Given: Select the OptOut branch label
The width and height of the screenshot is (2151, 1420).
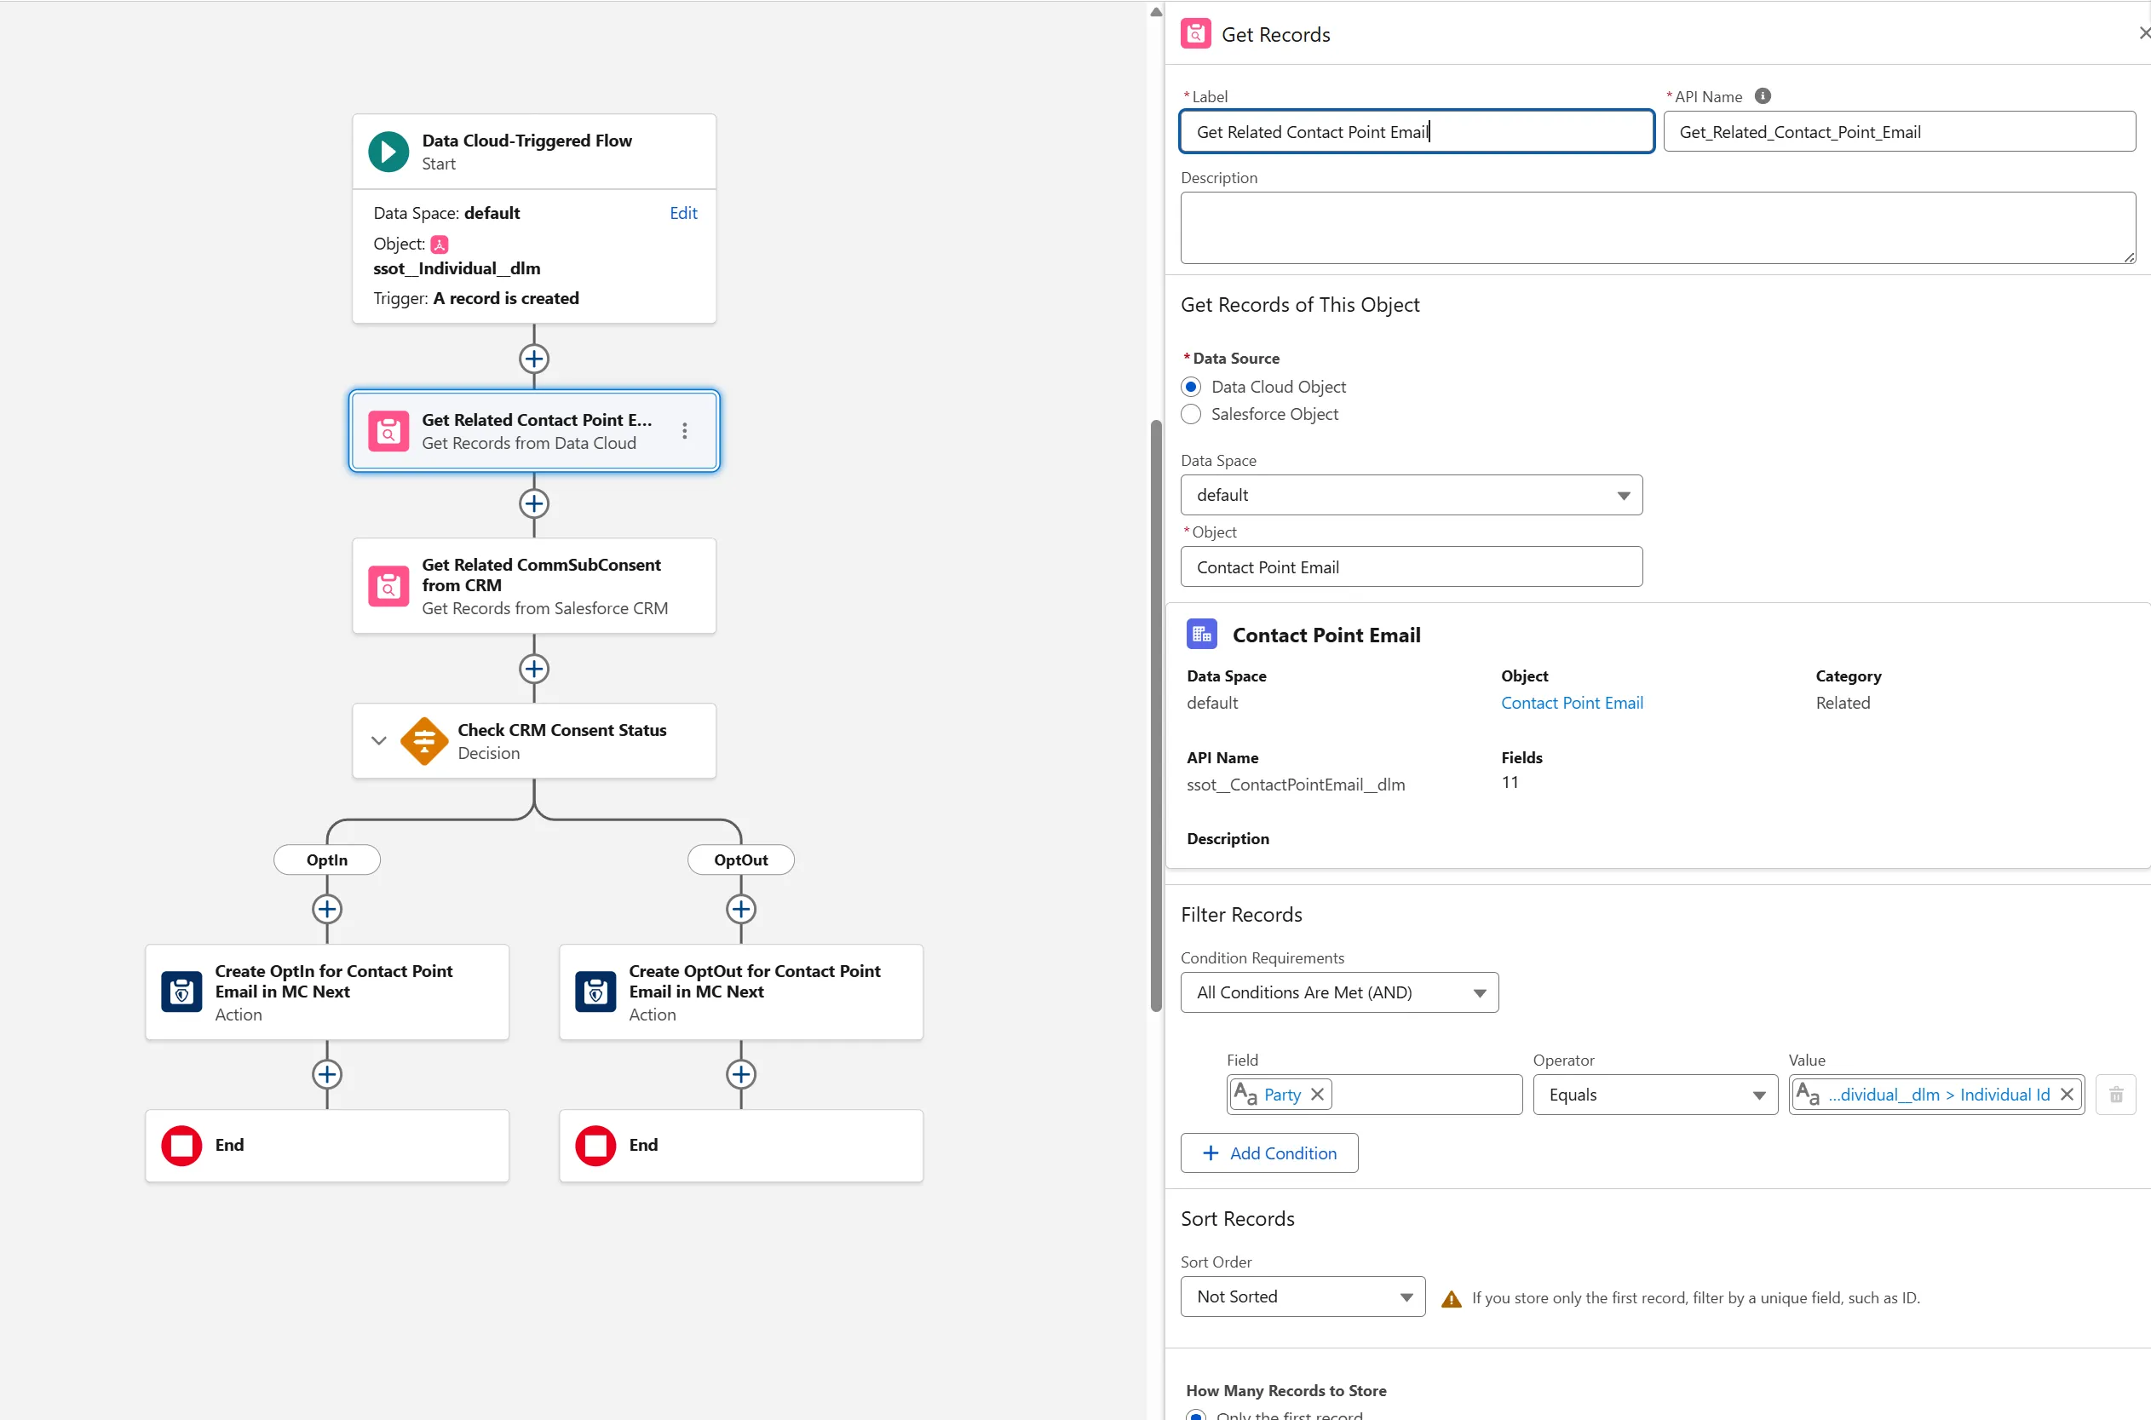Looking at the screenshot, I should point(741,860).
